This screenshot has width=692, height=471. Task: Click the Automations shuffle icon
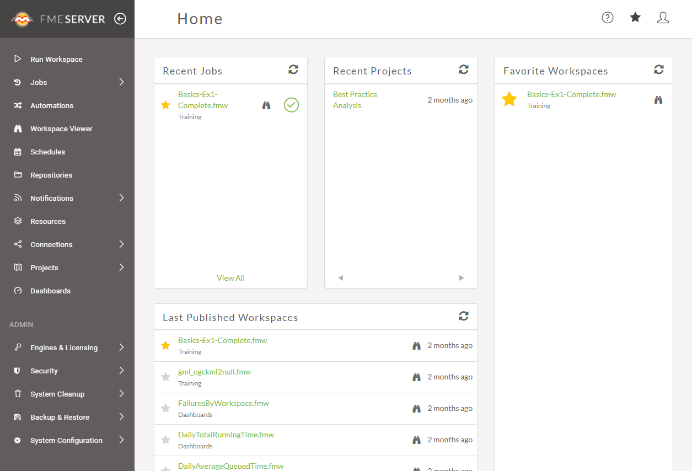pyautogui.click(x=18, y=105)
